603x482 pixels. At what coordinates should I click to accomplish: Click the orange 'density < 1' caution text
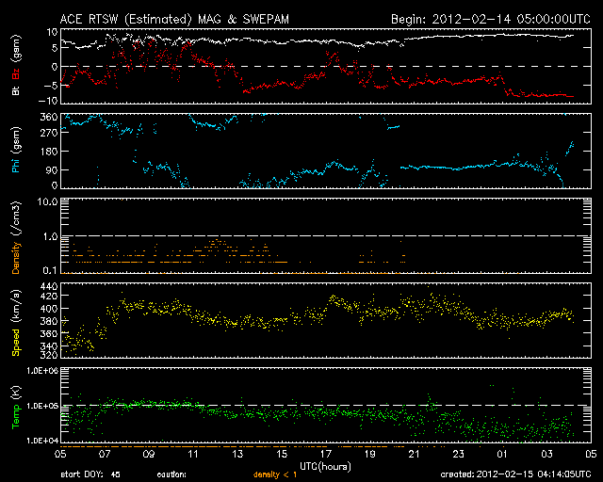click(275, 474)
